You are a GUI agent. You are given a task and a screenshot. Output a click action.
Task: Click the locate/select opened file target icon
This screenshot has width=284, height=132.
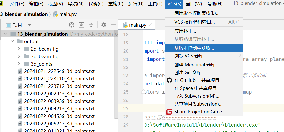tap(72, 25)
